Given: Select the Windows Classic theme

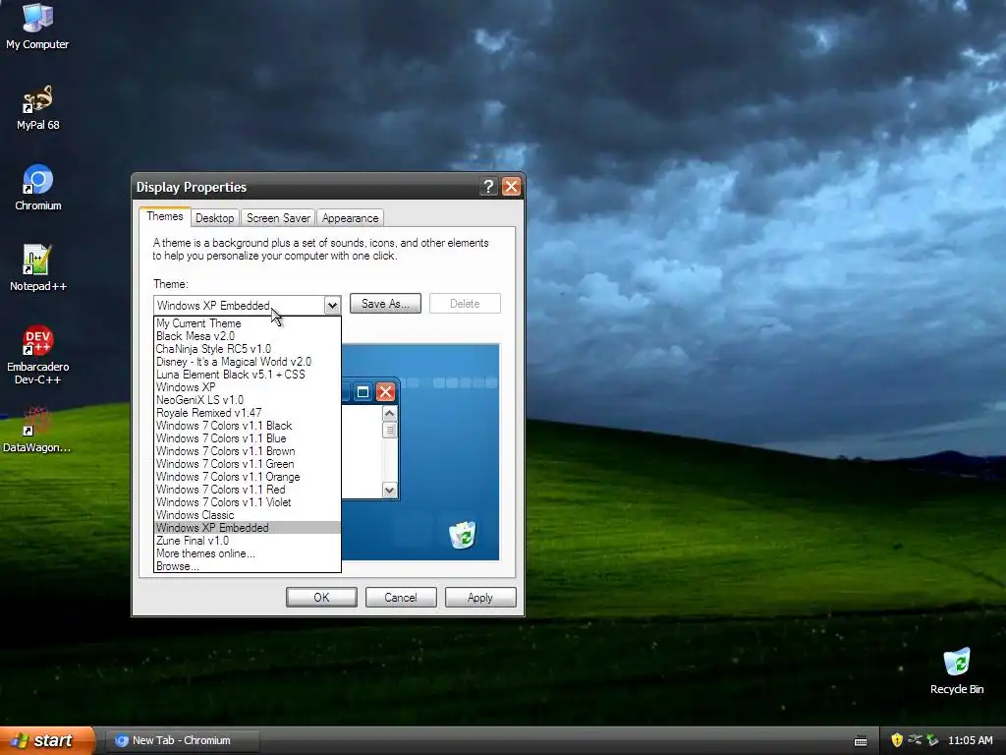Looking at the screenshot, I should click(x=247, y=515).
